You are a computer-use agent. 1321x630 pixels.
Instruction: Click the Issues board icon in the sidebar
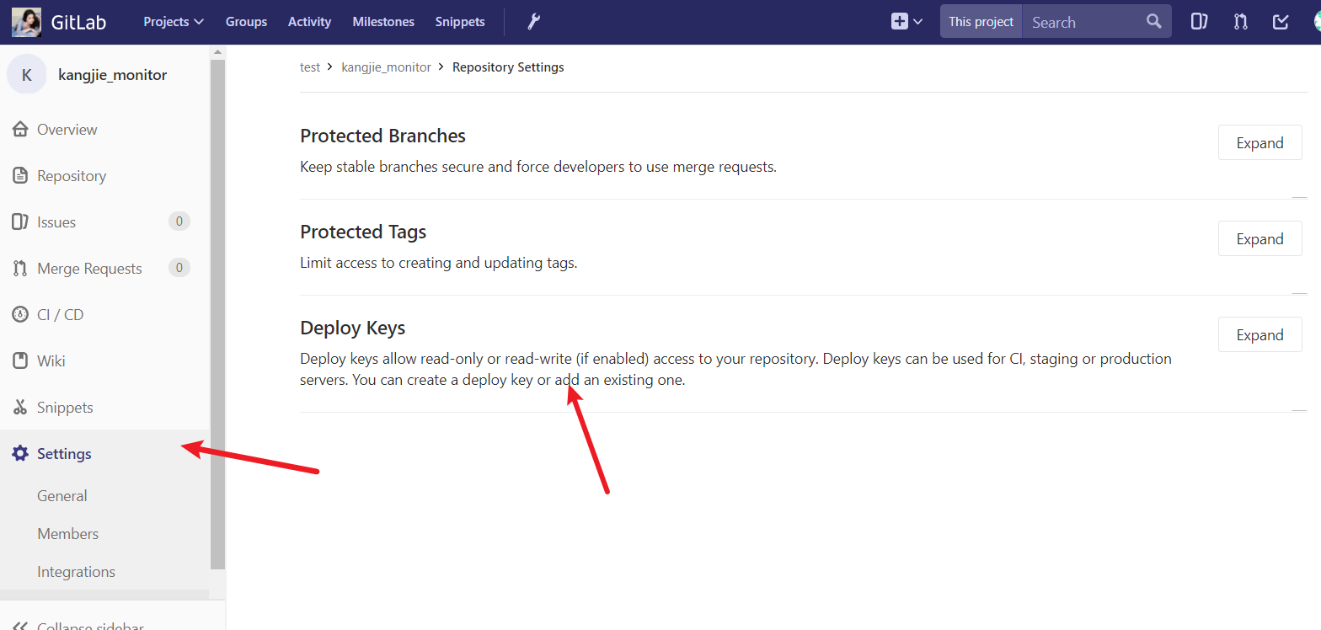click(20, 222)
